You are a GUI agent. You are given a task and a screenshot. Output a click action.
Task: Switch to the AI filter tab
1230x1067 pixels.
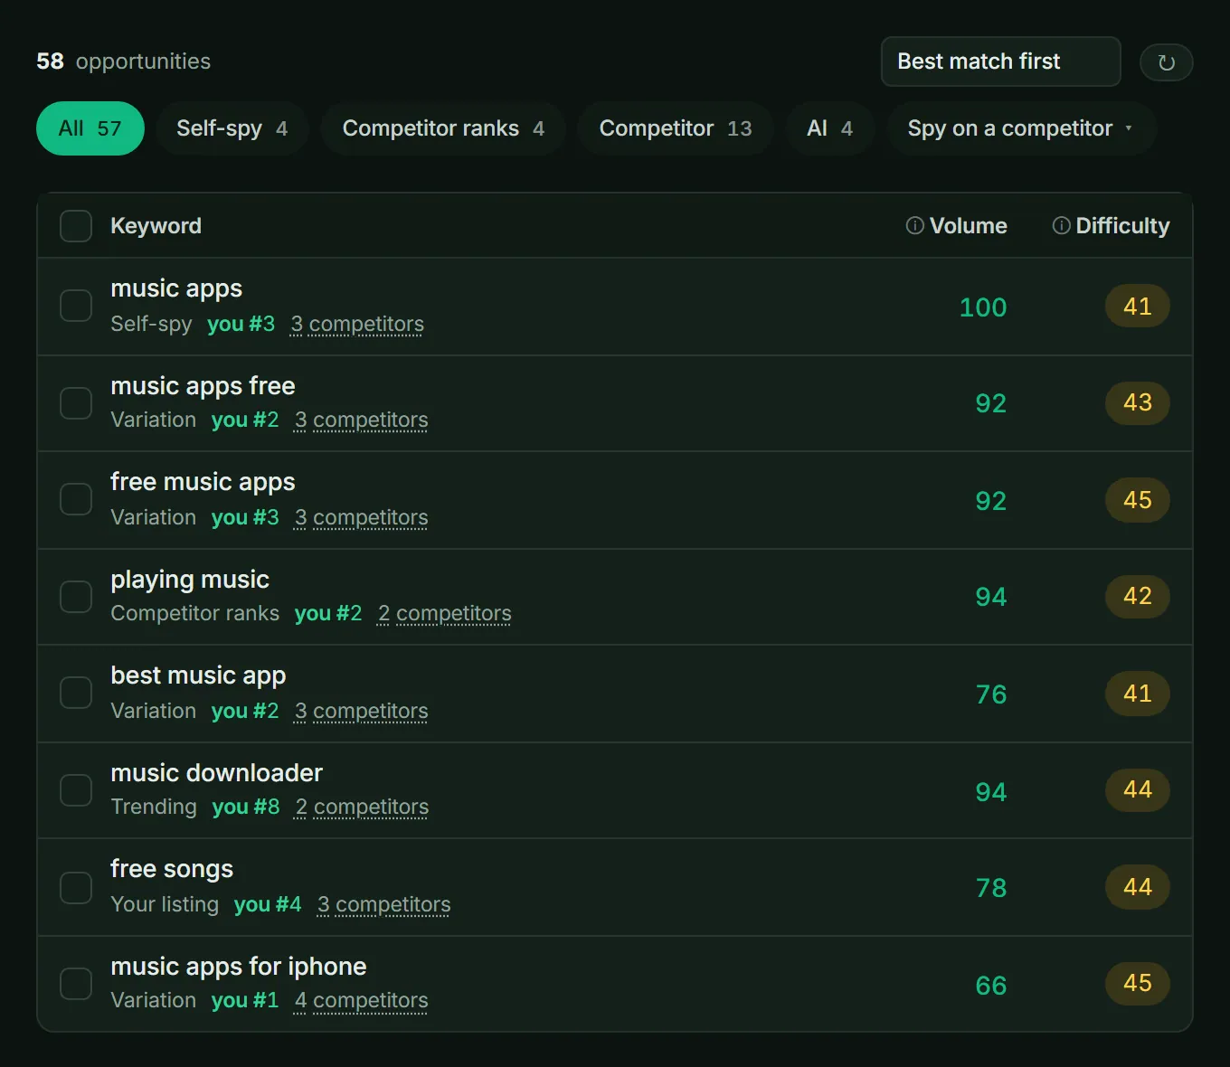click(830, 128)
